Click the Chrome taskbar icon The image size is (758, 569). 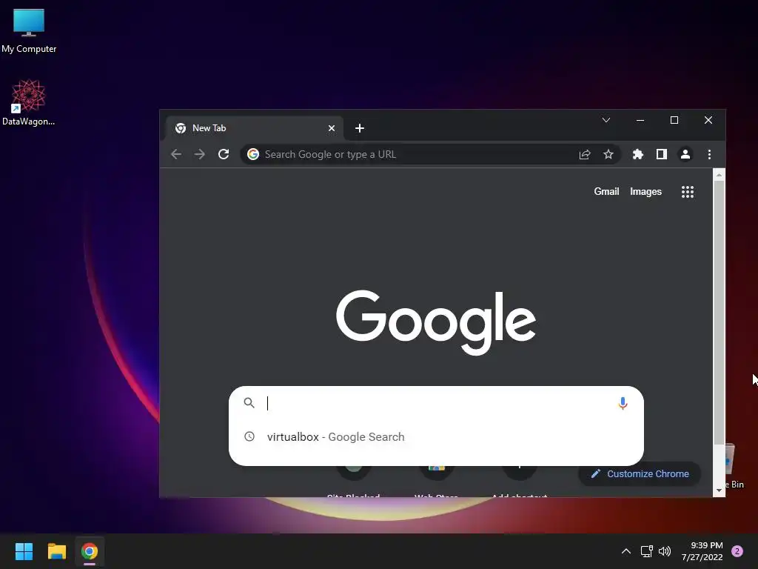point(90,551)
